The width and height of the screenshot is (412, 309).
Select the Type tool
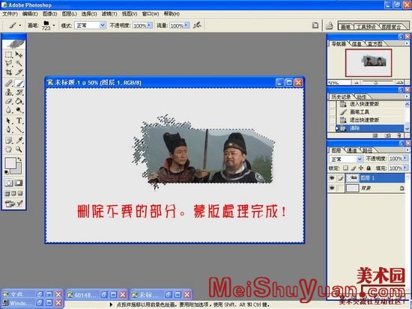(x=19, y=120)
